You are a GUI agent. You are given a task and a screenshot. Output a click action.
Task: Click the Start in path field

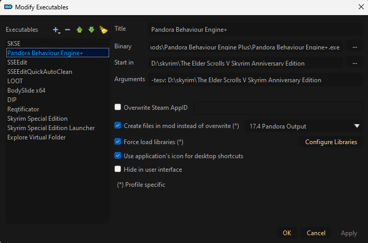245,63
